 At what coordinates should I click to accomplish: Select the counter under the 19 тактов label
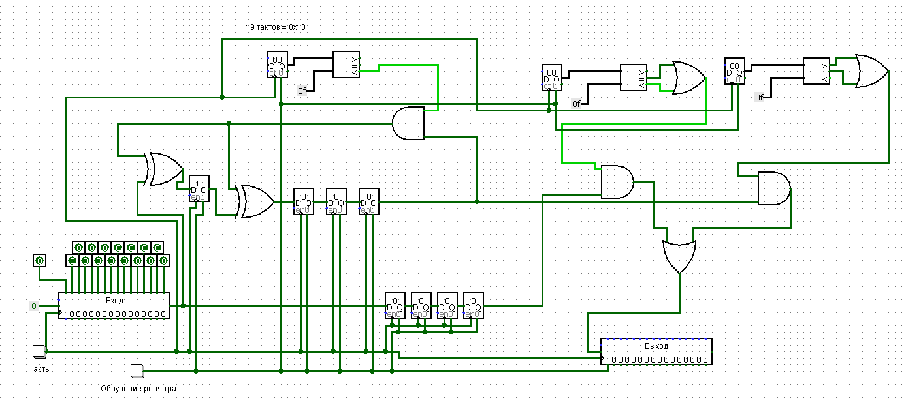(278, 65)
